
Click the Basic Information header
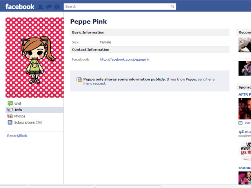(150, 32)
